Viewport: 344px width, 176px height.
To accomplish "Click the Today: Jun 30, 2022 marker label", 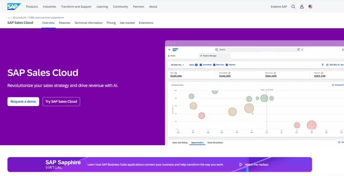I will click(267, 90).
